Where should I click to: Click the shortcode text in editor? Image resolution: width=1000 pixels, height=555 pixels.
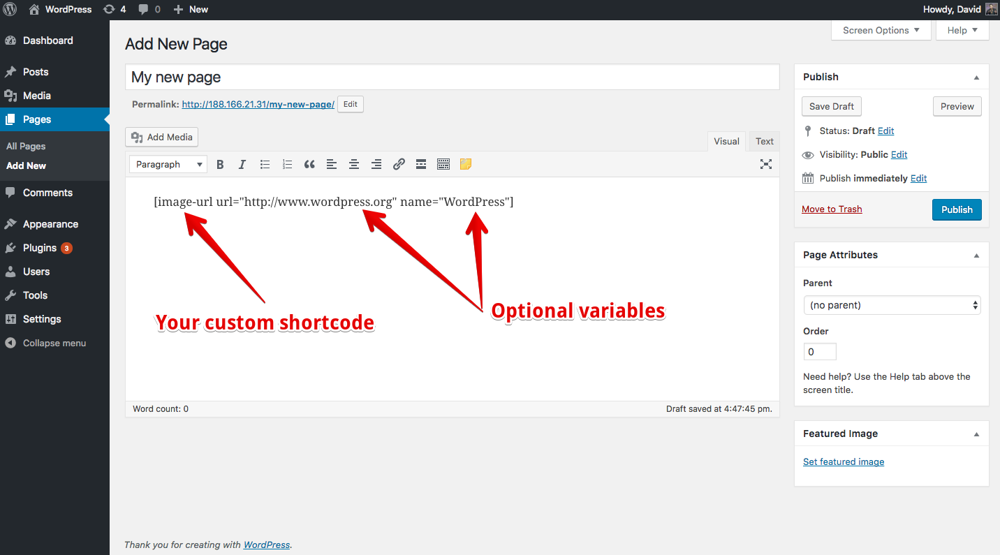tap(334, 202)
